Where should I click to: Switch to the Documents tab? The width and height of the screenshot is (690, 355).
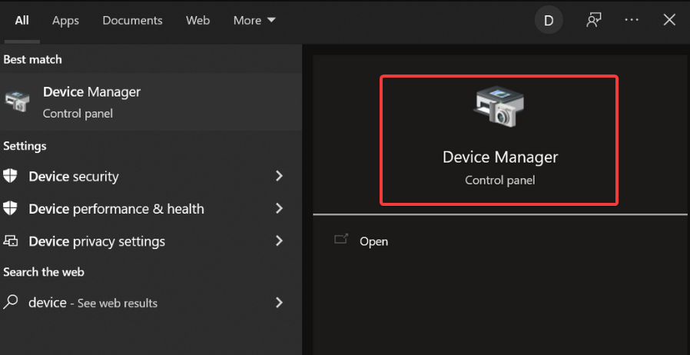tap(132, 21)
